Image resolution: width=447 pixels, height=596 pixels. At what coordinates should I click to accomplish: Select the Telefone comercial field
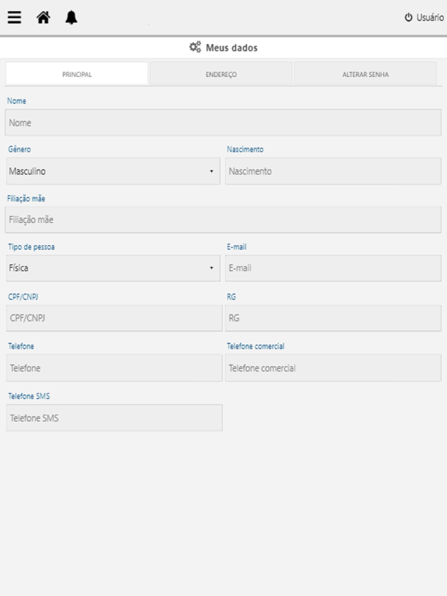tap(333, 368)
